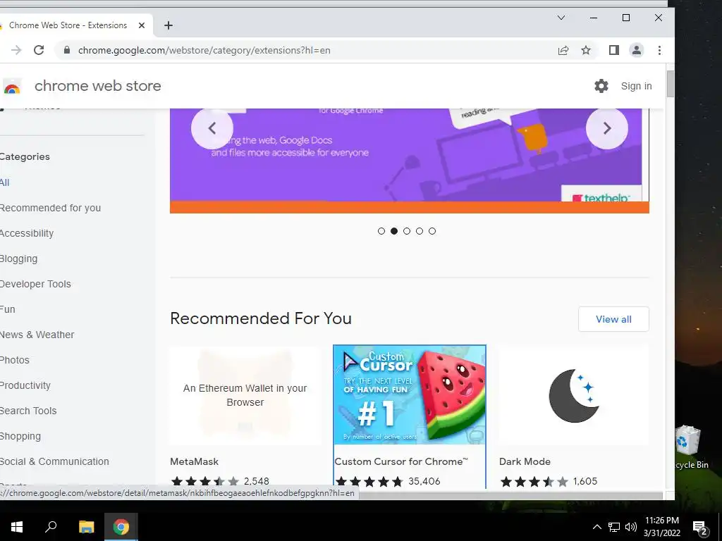Screen dimensions: 722x541
Task: Open the Windows Start menu
Action: pos(17,527)
